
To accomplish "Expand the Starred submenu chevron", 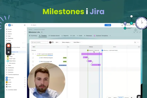I will 25,34.
